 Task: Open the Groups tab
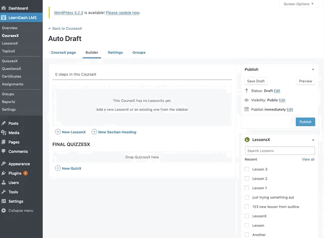pyautogui.click(x=139, y=53)
